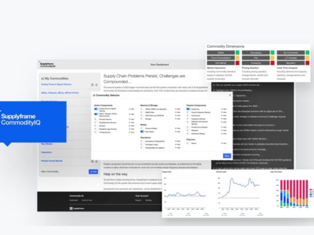Screen dimensions: 314x235
Task: Click the bell icon beside Analog Power & Signal Devices
Action: pyautogui.click(x=97, y=84)
